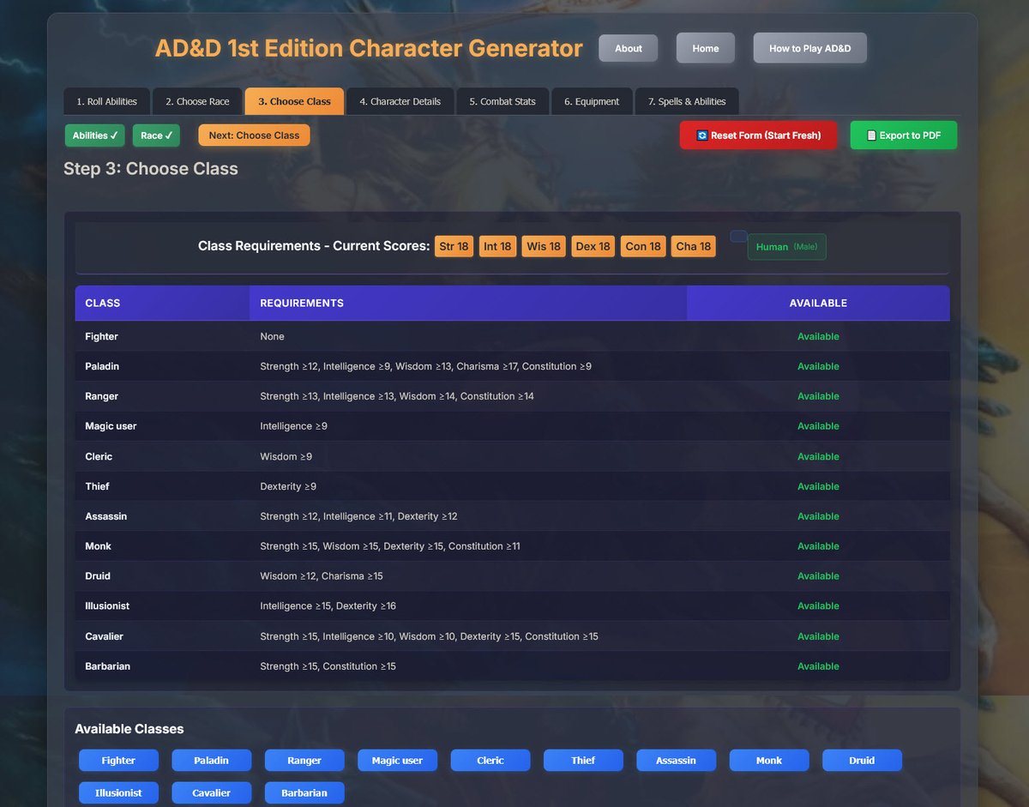Click Paladin's requirements text

coord(425,366)
